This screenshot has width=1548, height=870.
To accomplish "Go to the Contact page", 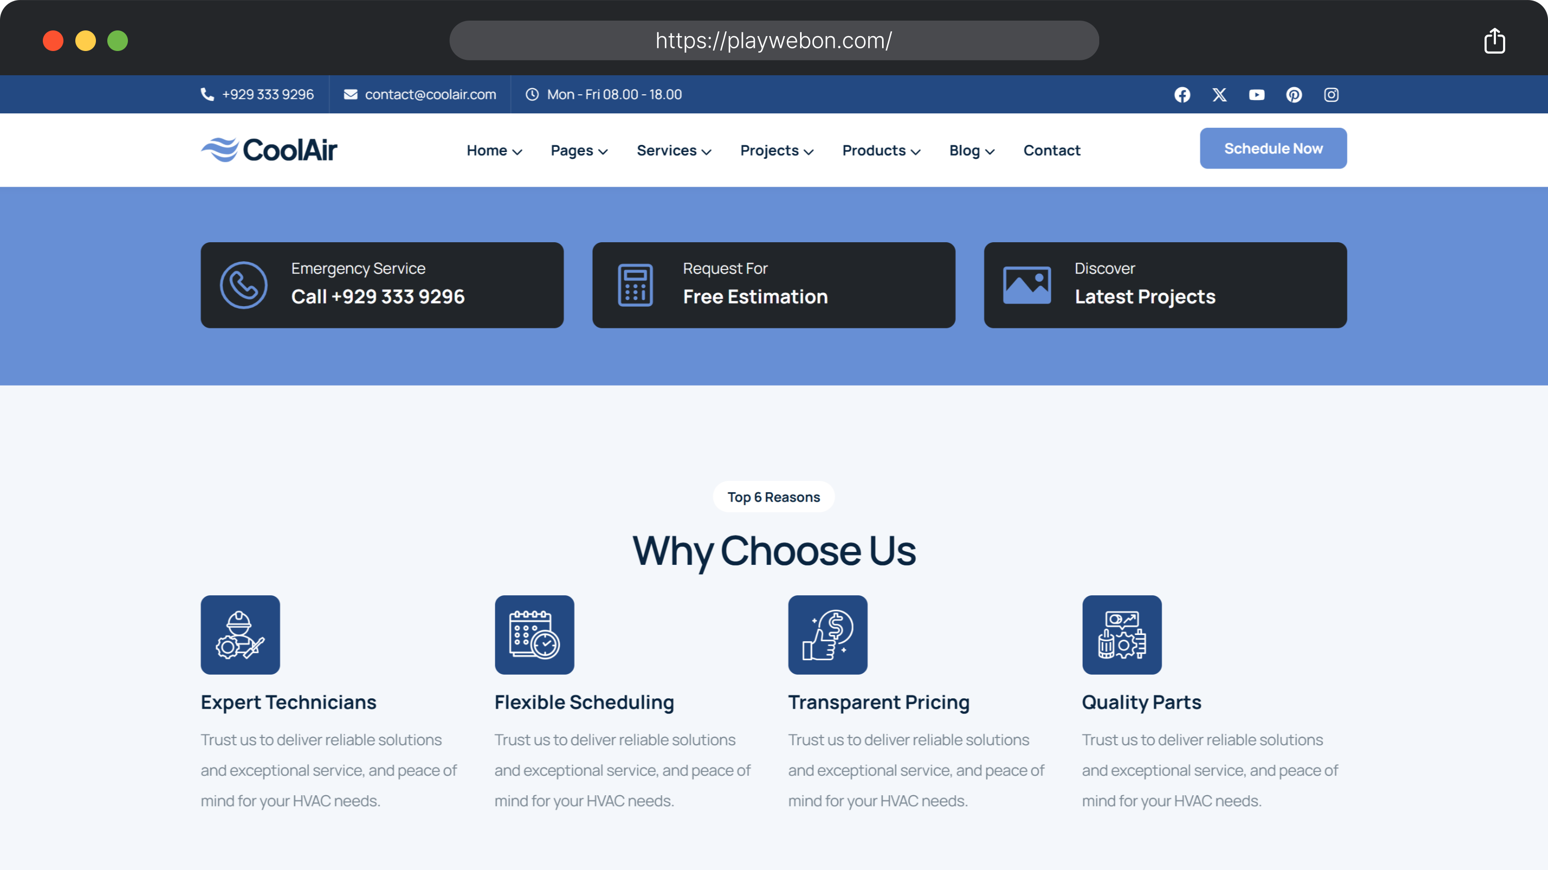I will [x=1052, y=150].
